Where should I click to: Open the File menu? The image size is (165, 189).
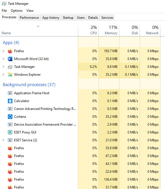pyautogui.click(x=4, y=11)
